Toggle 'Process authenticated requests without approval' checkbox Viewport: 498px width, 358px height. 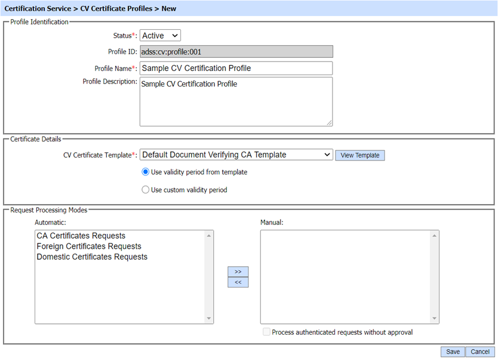(x=266, y=332)
